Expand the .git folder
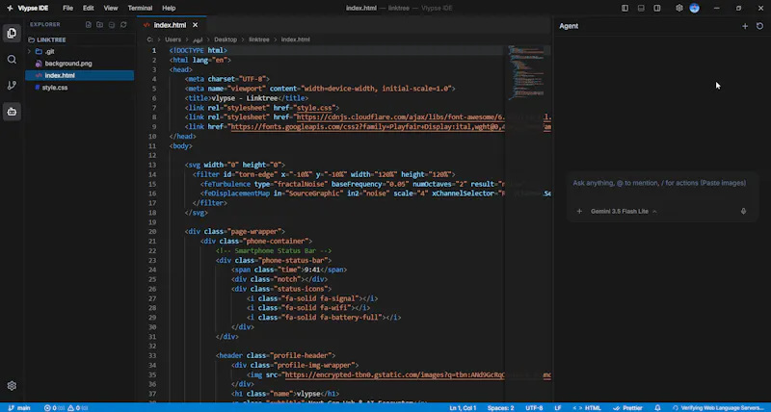The image size is (771, 412). click(80, 52)
